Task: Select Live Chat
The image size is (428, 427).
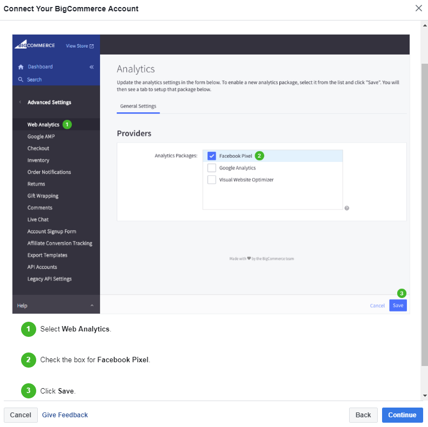Action: pyautogui.click(x=38, y=220)
